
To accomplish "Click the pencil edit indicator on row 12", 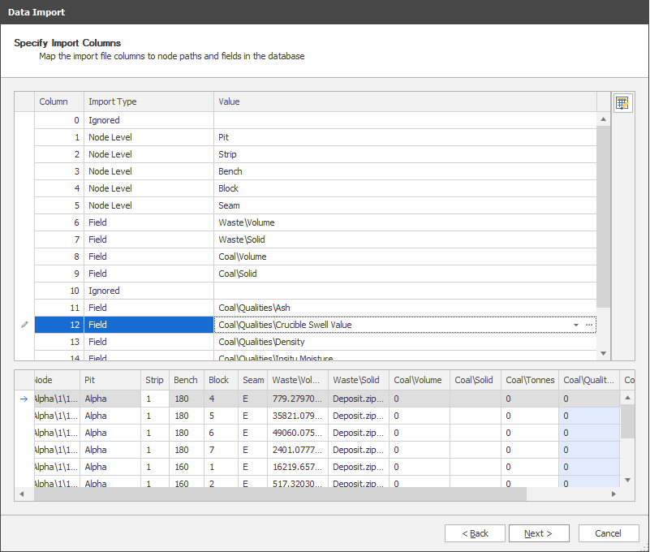I will click(x=24, y=325).
